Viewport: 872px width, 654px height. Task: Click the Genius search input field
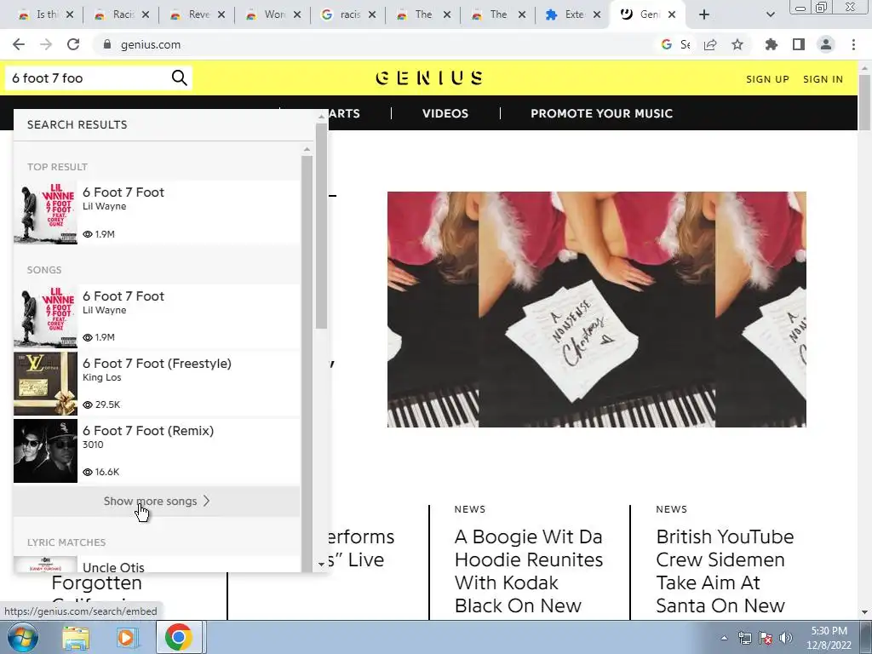click(x=89, y=77)
